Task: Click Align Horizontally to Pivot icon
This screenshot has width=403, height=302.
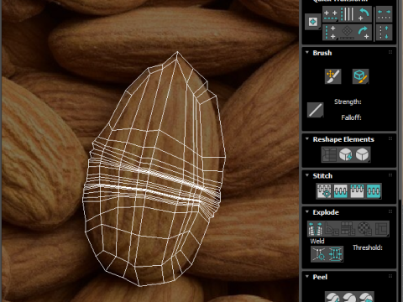Action: tap(331, 14)
